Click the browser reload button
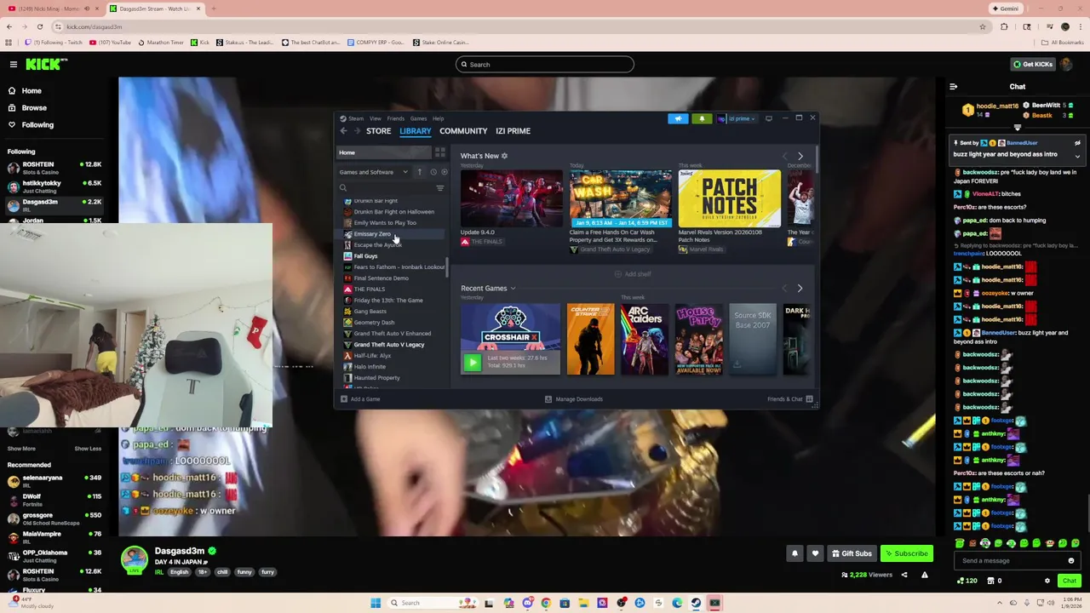This screenshot has width=1090, height=613. pyautogui.click(x=39, y=26)
